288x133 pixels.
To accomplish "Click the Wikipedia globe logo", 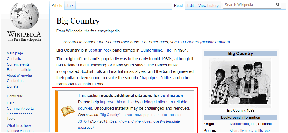I will (24, 16).
